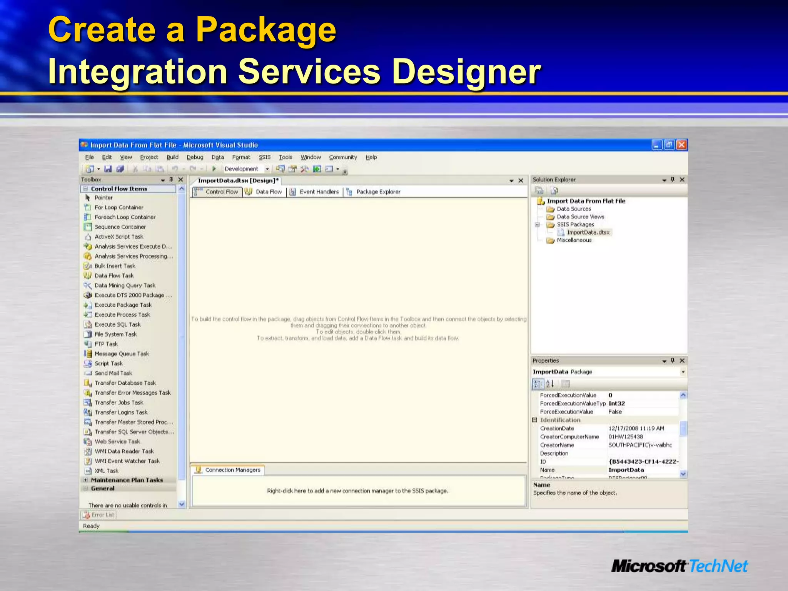Click Solution Explorer Properties toolbar icon
This screenshot has width=788, height=591.
pyautogui.click(x=539, y=190)
